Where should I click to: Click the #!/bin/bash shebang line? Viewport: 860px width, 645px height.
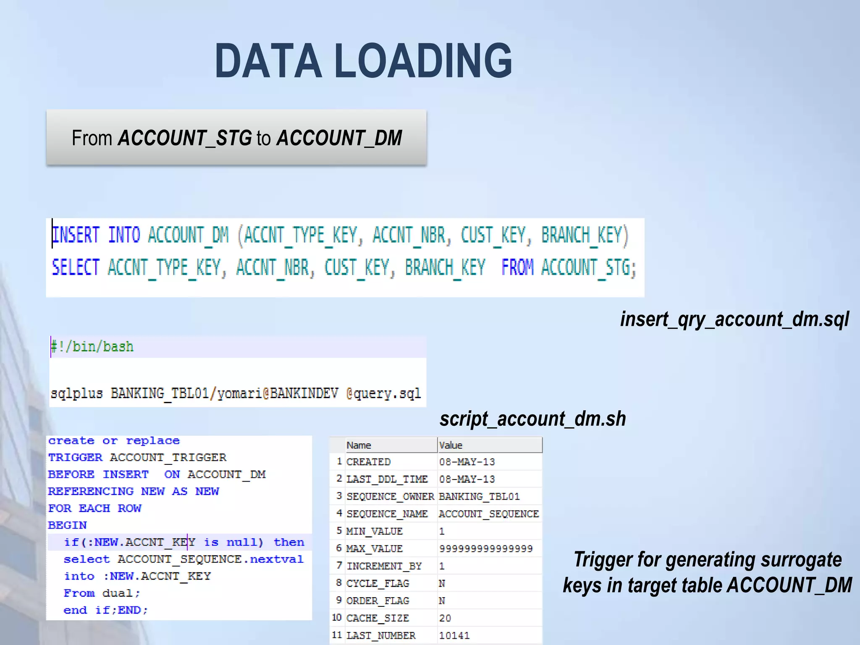click(x=92, y=347)
